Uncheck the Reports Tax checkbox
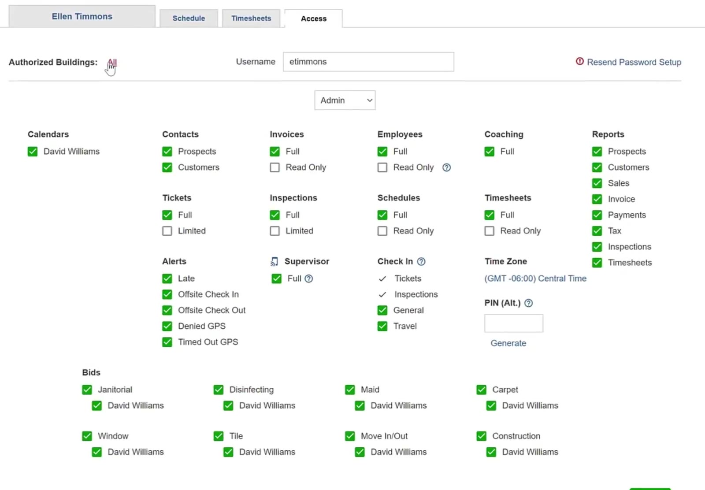Viewport: 705px width, 490px height. pyautogui.click(x=597, y=231)
